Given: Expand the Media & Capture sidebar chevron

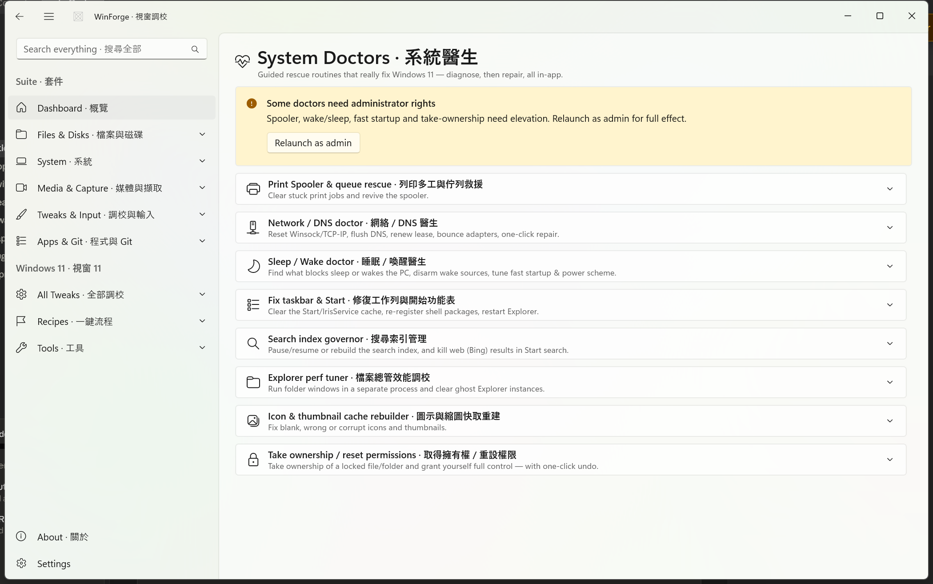Looking at the screenshot, I should (202, 188).
